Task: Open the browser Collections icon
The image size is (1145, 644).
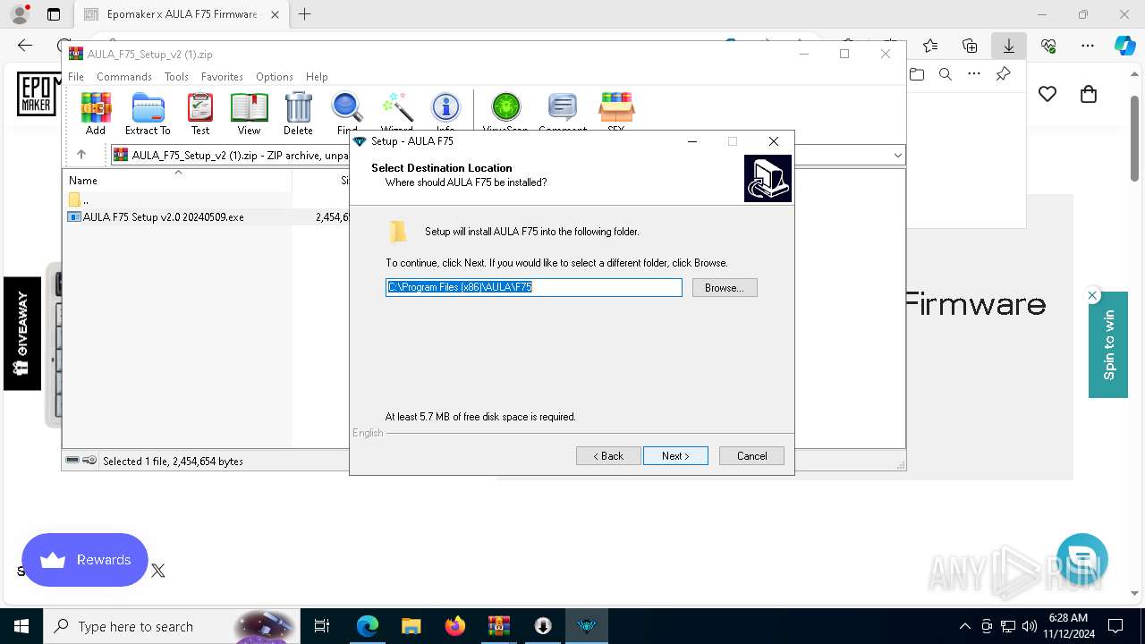Action: tap(970, 46)
